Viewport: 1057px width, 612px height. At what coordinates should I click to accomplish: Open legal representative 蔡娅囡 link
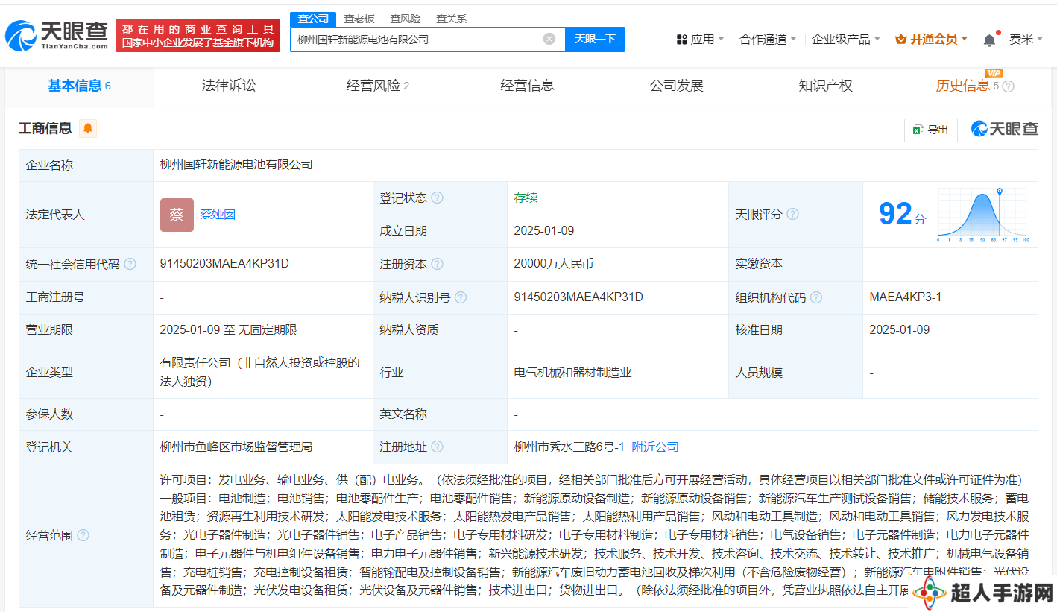coord(218,215)
